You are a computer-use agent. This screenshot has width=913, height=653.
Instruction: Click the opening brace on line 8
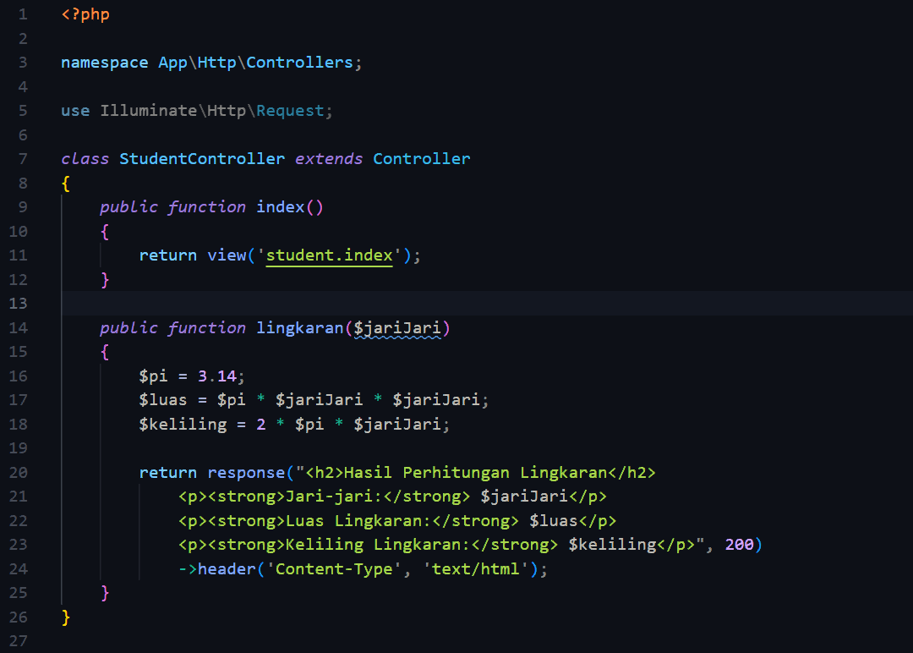pos(66,184)
